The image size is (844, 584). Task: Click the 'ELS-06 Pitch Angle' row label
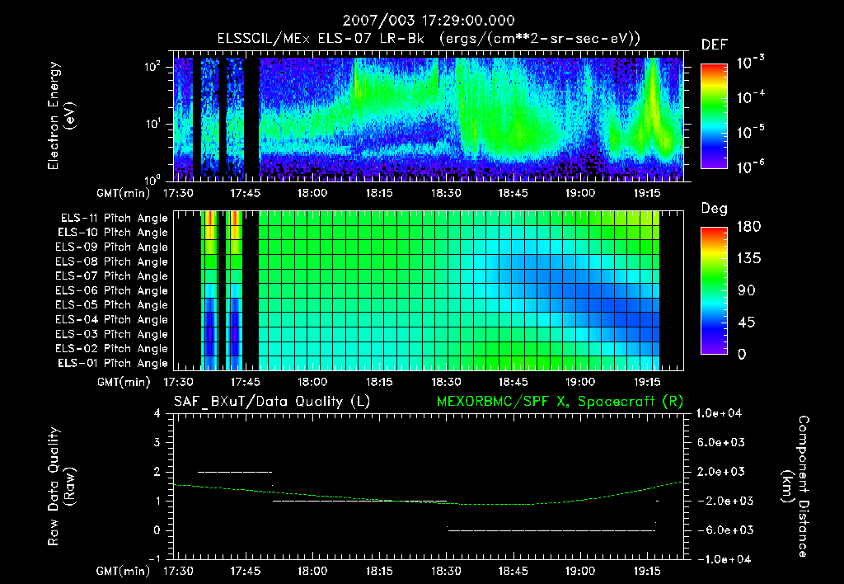point(112,290)
